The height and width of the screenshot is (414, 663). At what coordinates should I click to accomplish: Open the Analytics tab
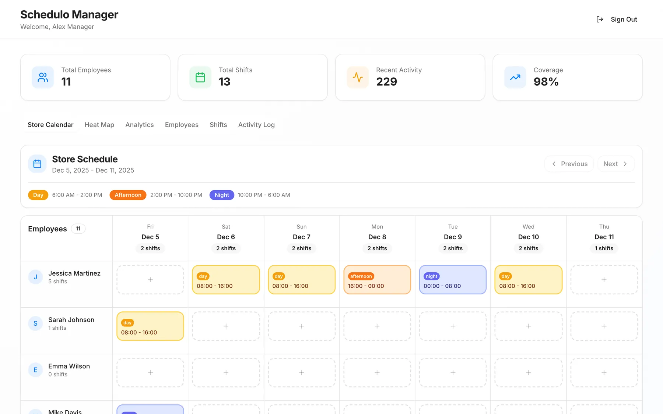pos(140,125)
